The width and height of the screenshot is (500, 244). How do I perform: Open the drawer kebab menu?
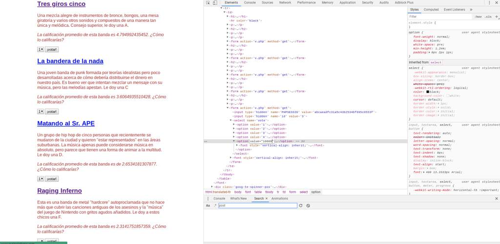click(208, 199)
